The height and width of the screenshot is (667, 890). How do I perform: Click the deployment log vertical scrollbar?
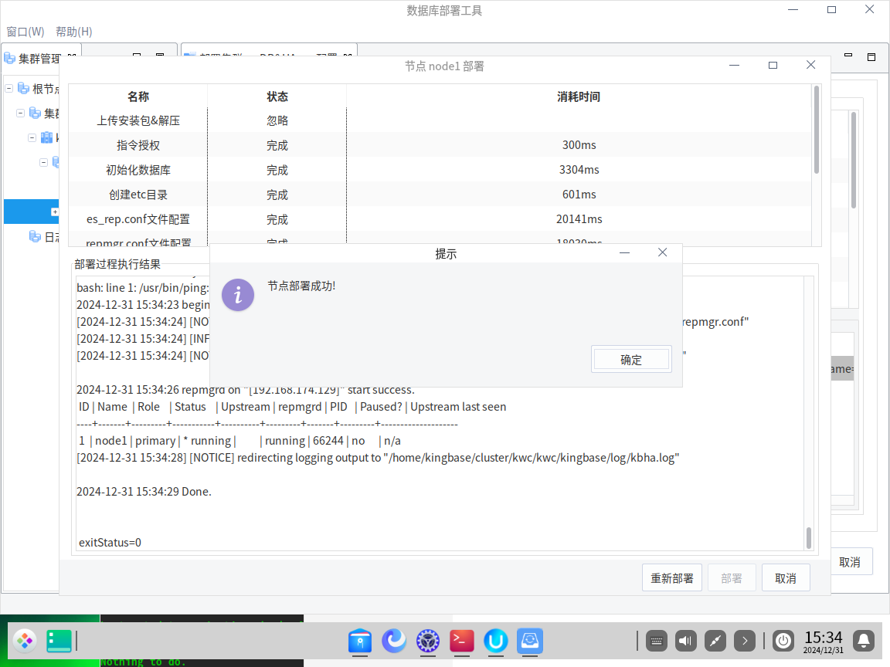[x=809, y=537]
